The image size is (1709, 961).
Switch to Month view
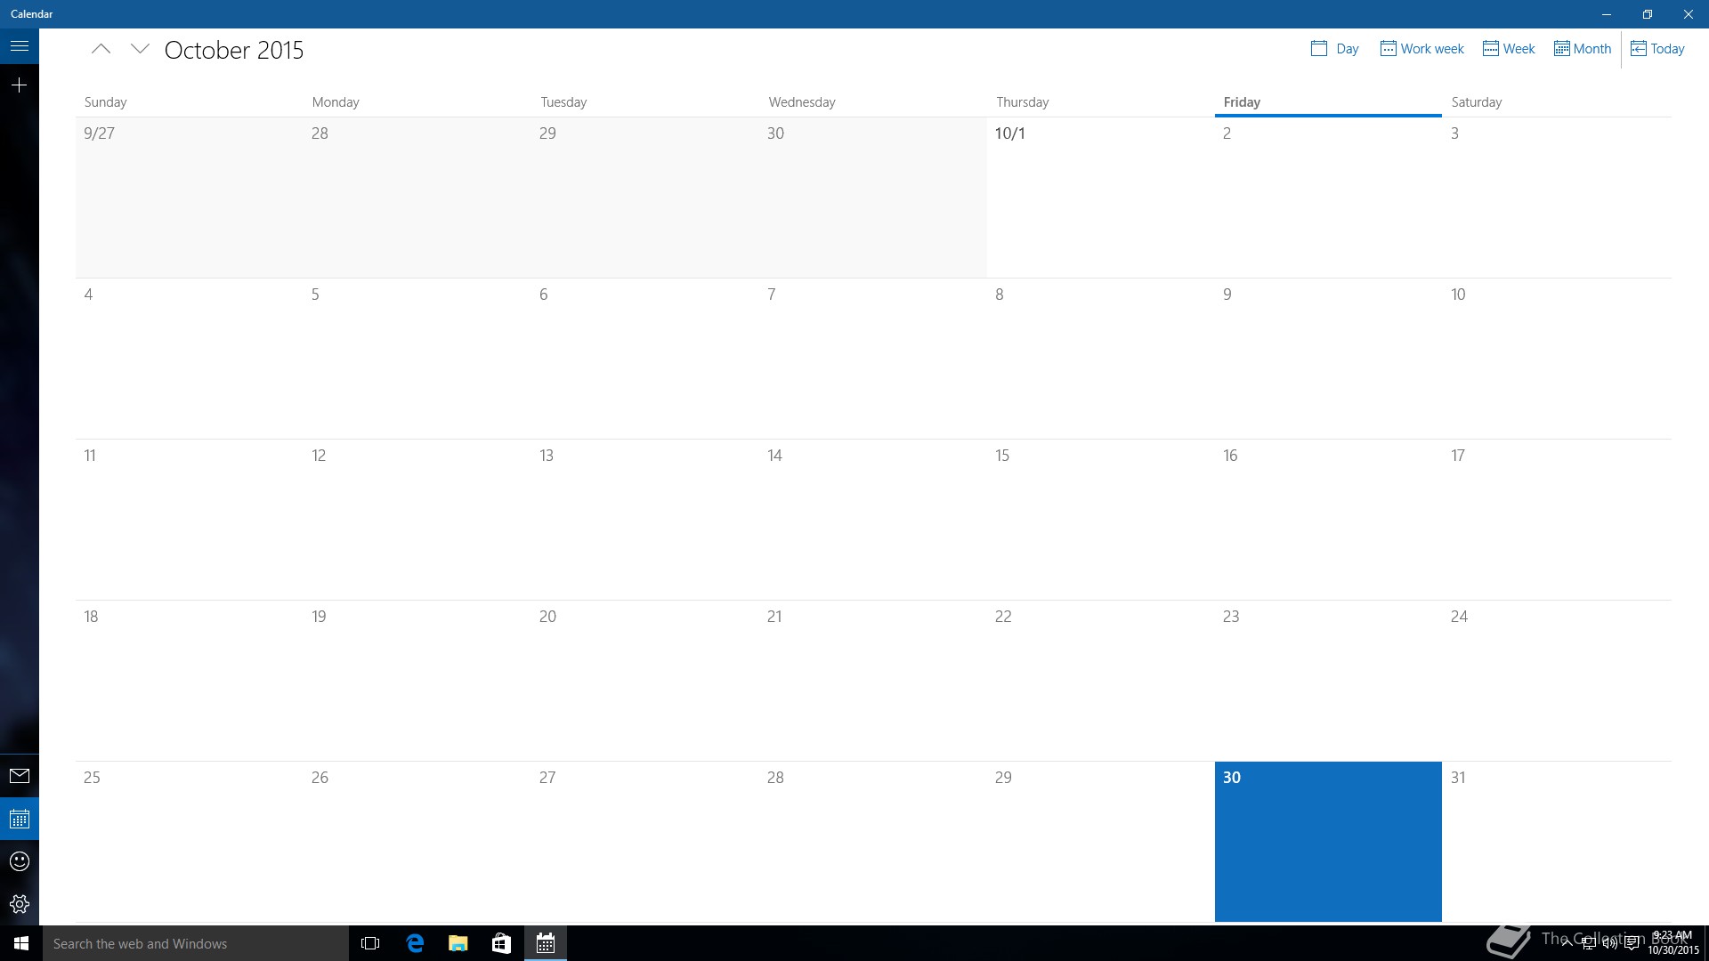tap(1583, 49)
